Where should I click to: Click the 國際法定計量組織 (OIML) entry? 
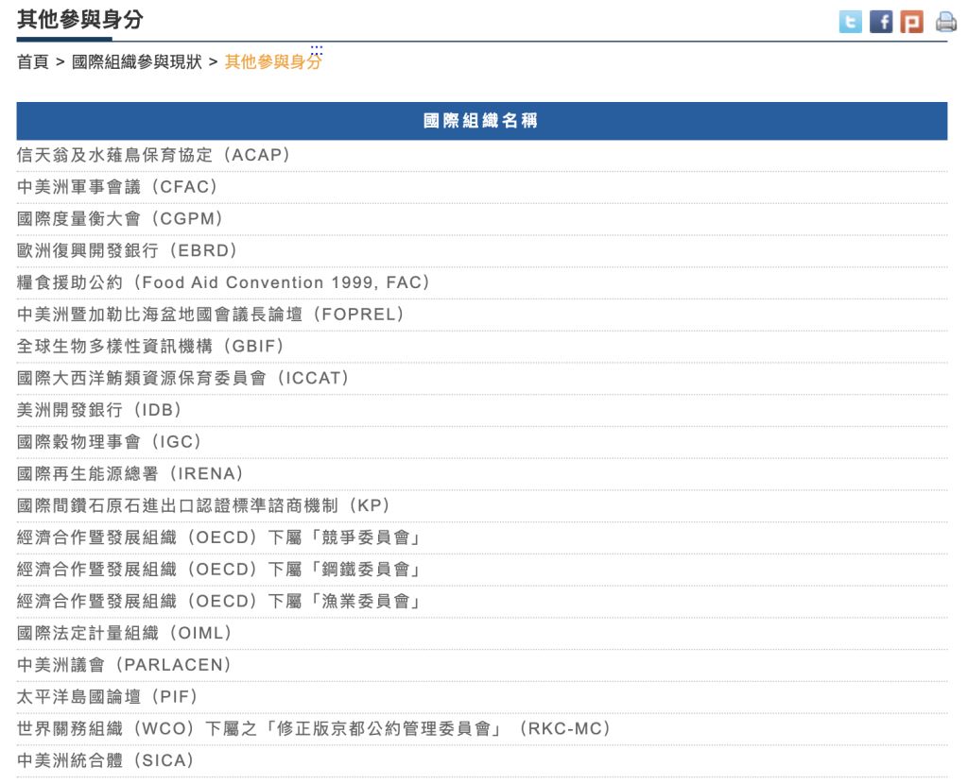125,634
